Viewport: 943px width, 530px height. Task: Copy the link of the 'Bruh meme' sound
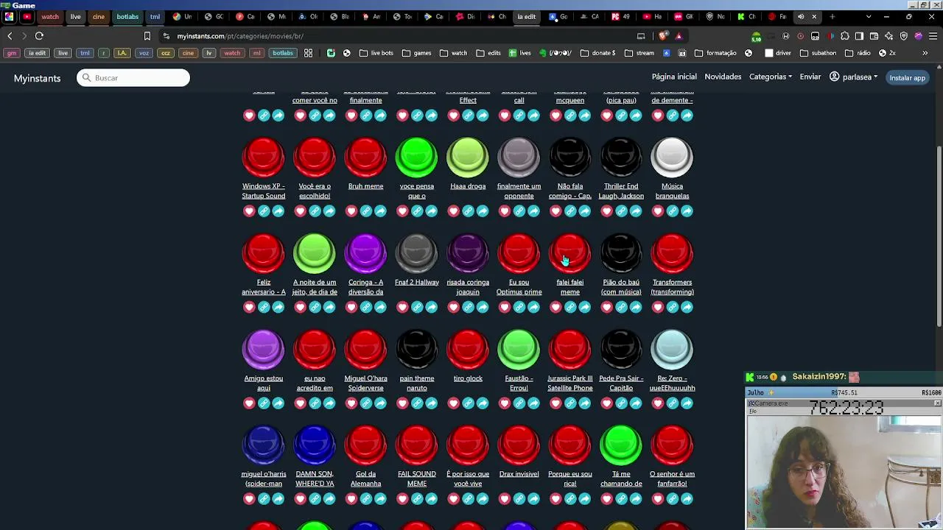coord(365,211)
